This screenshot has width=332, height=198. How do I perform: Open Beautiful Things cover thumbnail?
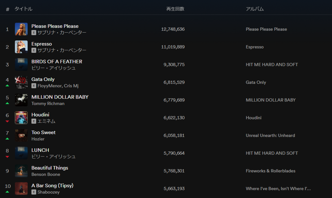point(21,171)
